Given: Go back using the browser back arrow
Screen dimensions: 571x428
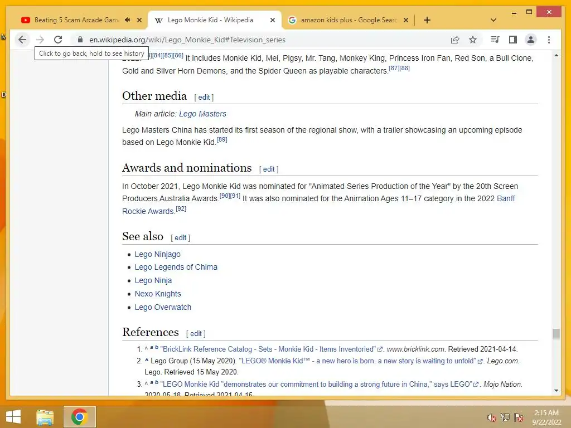Looking at the screenshot, I should point(22,40).
